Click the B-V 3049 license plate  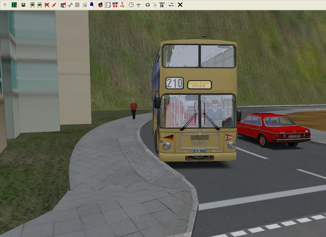pyautogui.click(x=199, y=151)
